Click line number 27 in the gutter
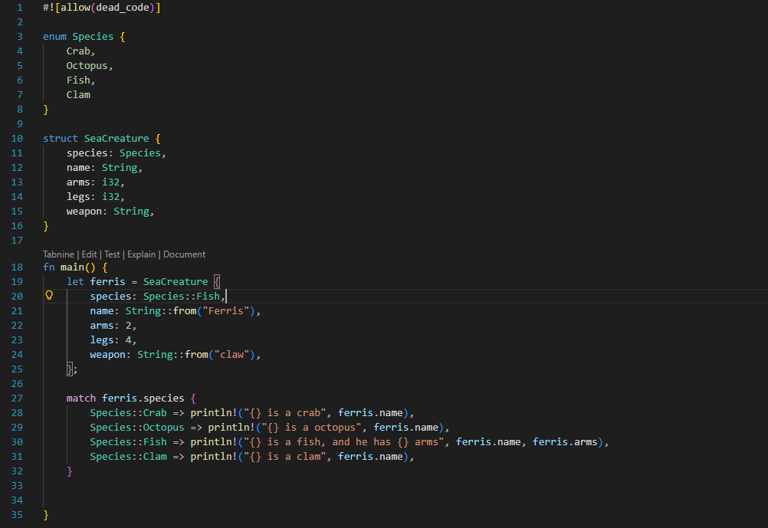Image resolution: width=768 pixels, height=528 pixels. pyautogui.click(x=17, y=398)
